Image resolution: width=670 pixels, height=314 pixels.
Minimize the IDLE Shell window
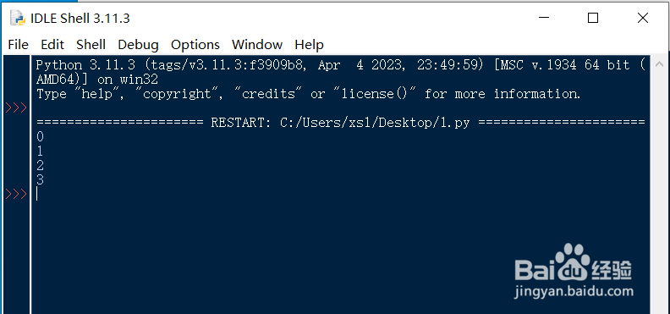pyautogui.click(x=543, y=18)
